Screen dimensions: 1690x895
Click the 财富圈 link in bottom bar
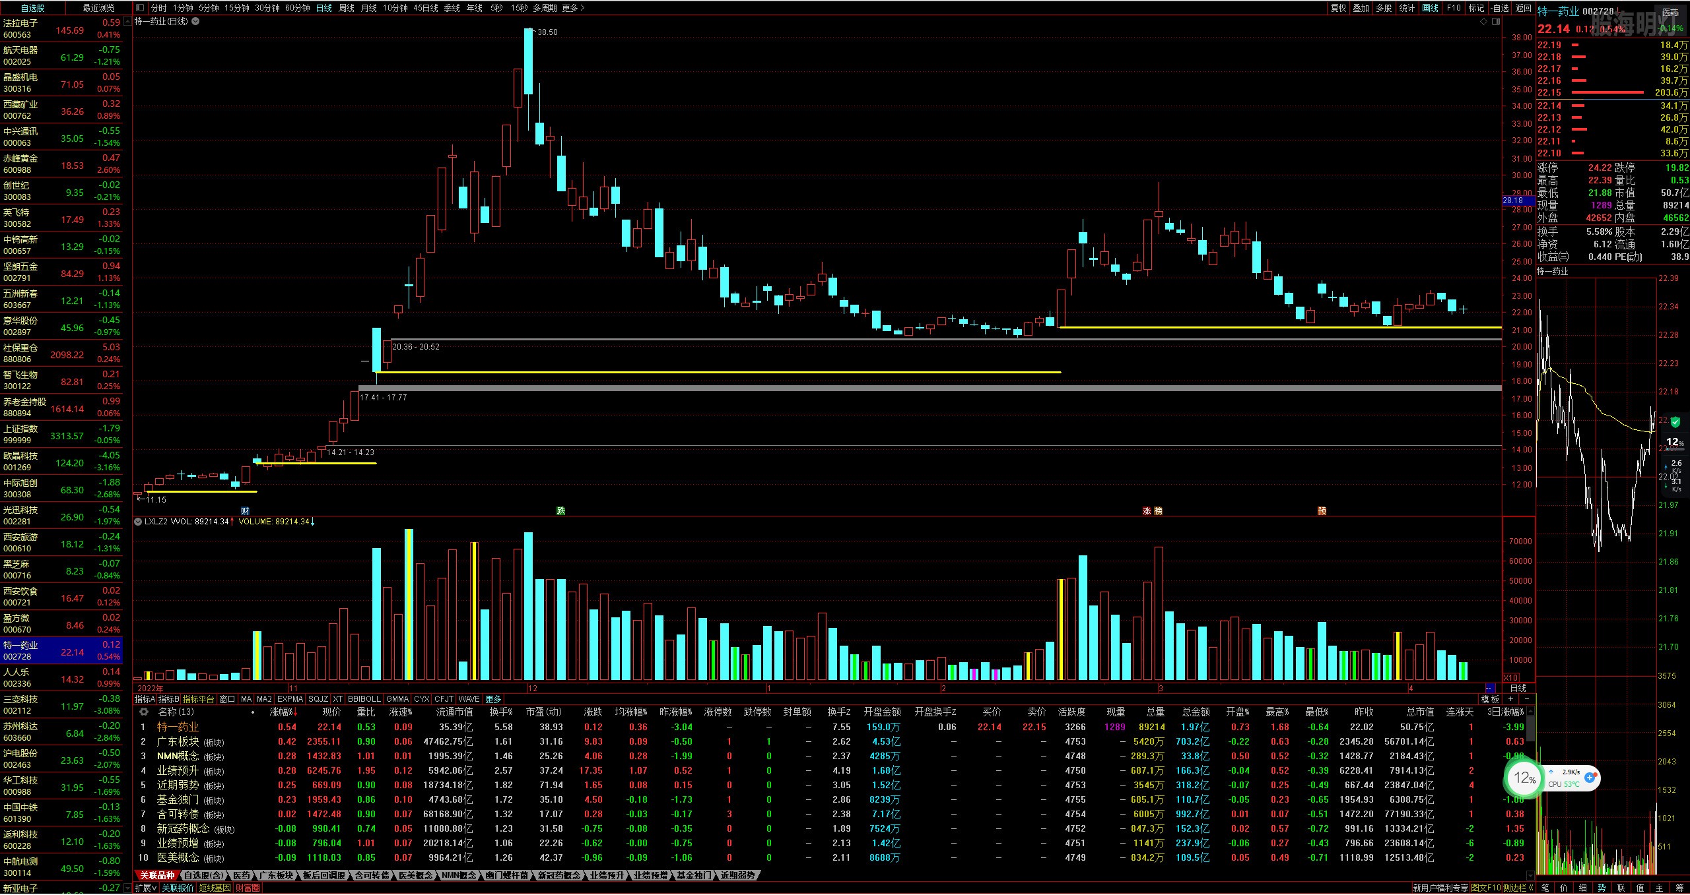tap(248, 888)
